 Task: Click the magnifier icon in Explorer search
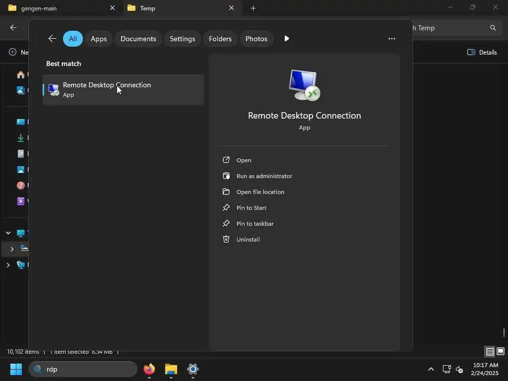493,28
